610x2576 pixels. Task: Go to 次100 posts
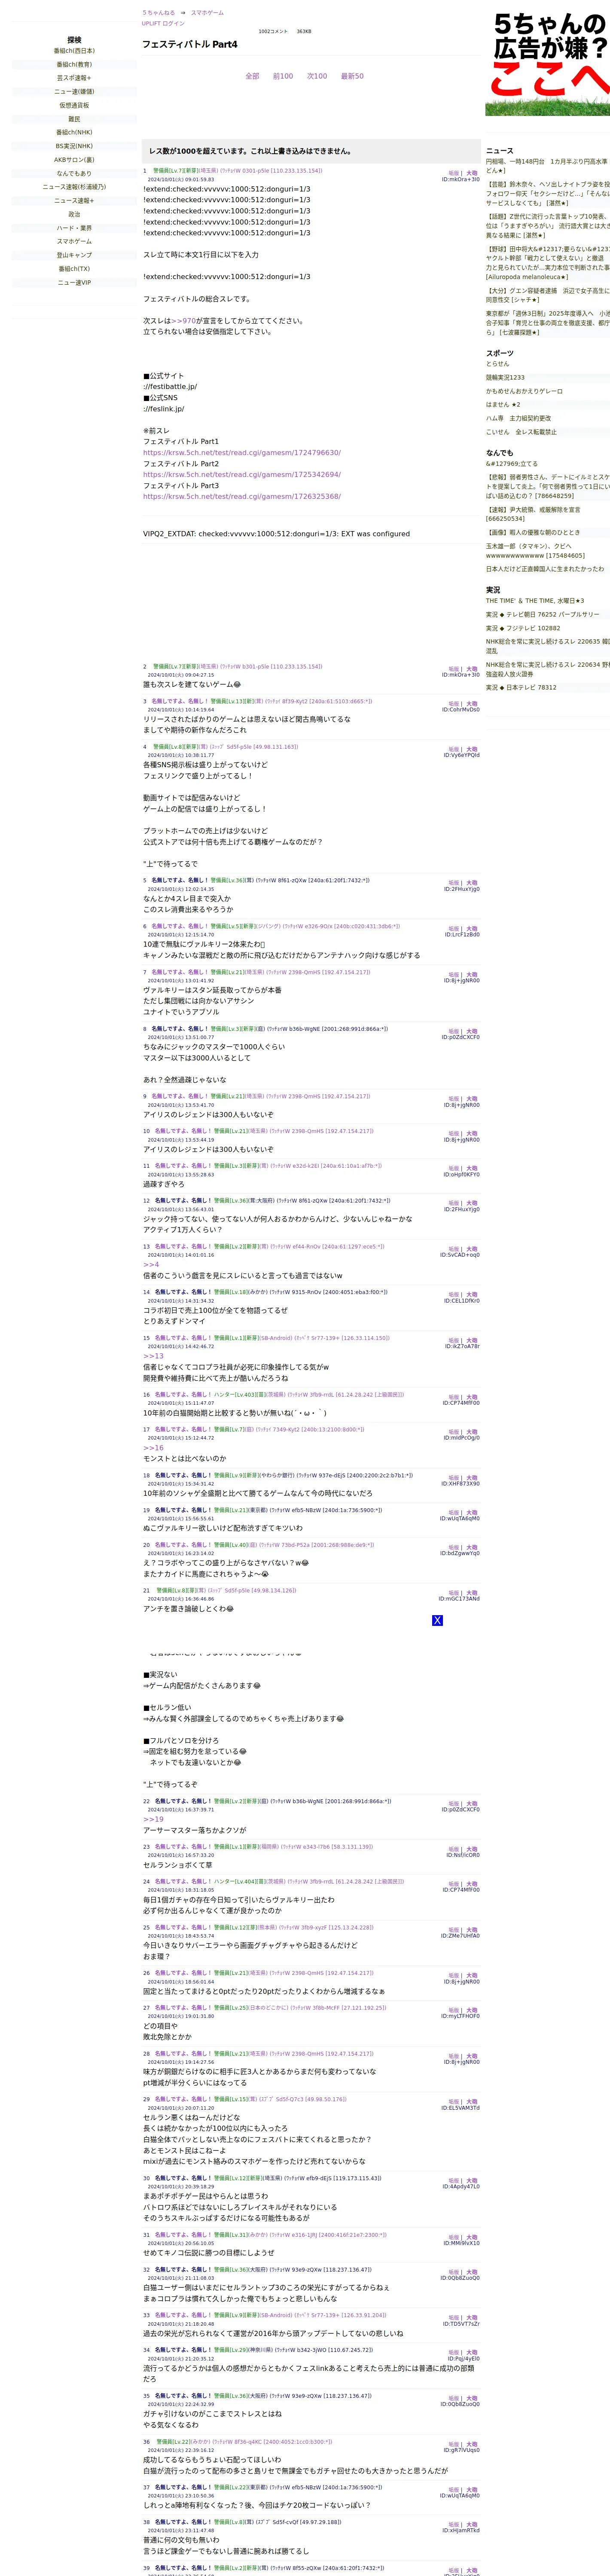pyautogui.click(x=317, y=76)
